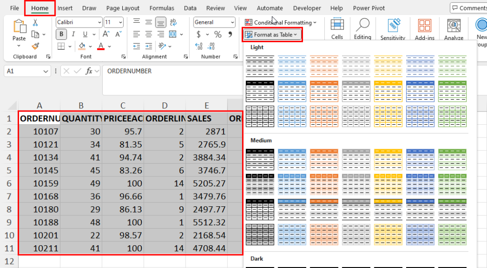Open Conditional Formatting menu
Screen dimensions: 487x268
click(x=281, y=22)
